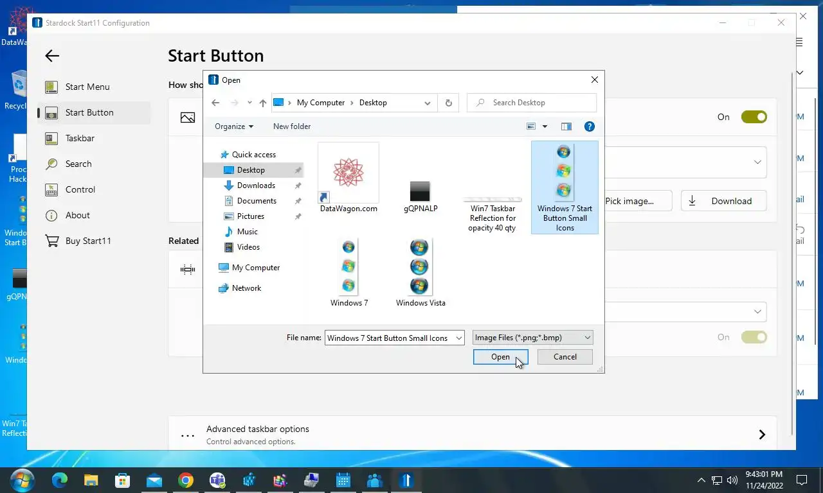Viewport: 823px width, 493px height.
Task: Click the Taskbar sidebar icon
Action: pyautogui.click(x=52, y=138)
